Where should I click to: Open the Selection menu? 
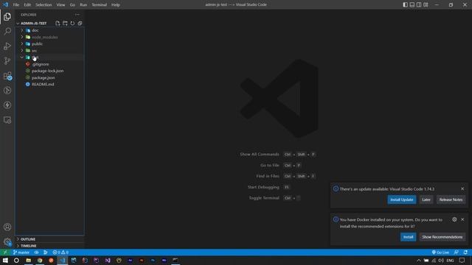tap(44, 4)
